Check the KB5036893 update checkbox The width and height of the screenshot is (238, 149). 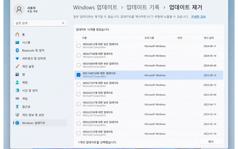point(79,65)
